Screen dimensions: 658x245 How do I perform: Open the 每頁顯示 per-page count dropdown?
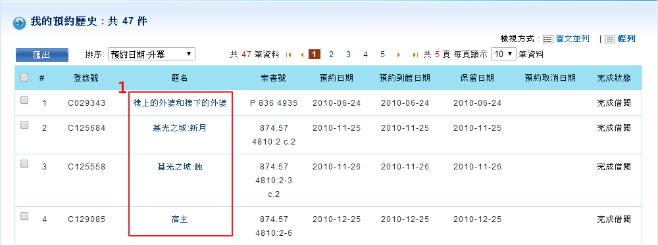pyautogui.click(x=503, y=54)
